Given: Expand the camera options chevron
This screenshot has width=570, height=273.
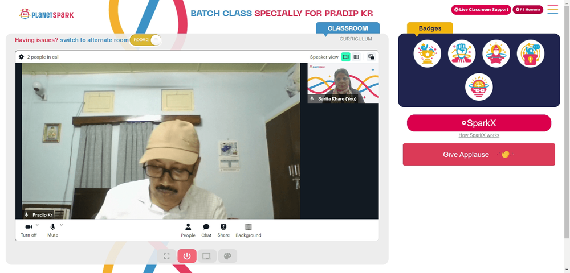Looking at the screenshot, I should click(37, 225).
